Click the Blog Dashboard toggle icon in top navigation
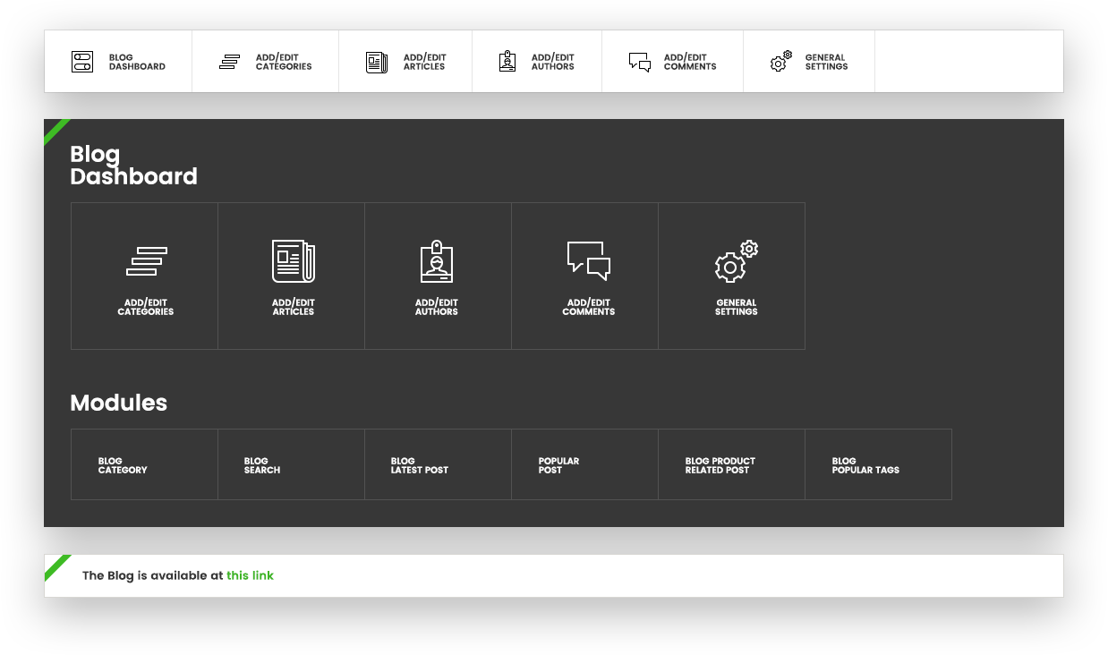Viewport: 1108px width, 655px height. click(82, 62)
